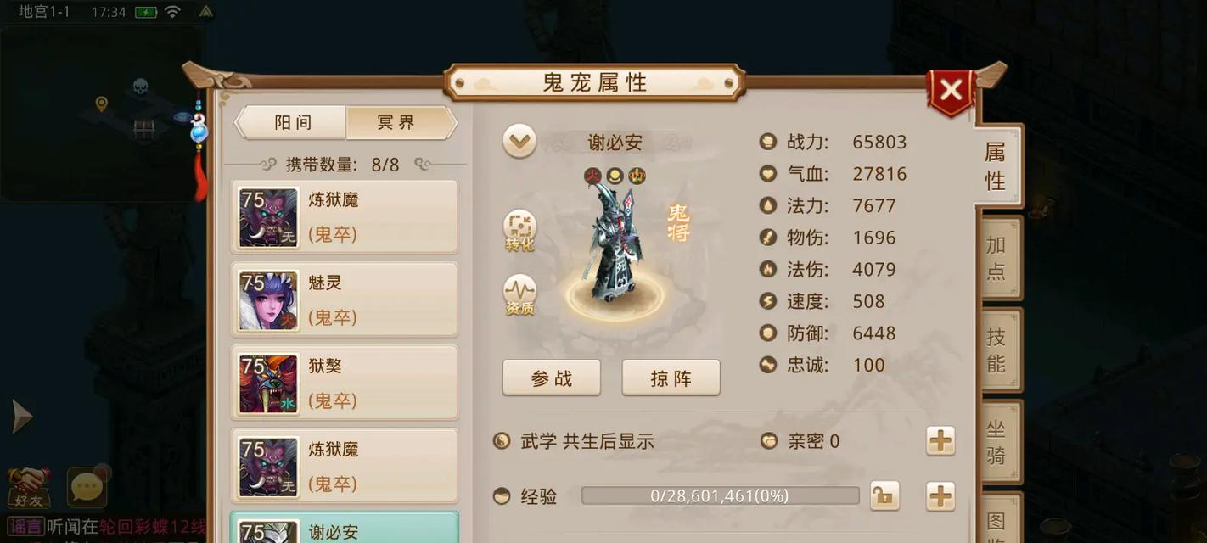Switch to the 阳间 toggle

coord(292,123)
